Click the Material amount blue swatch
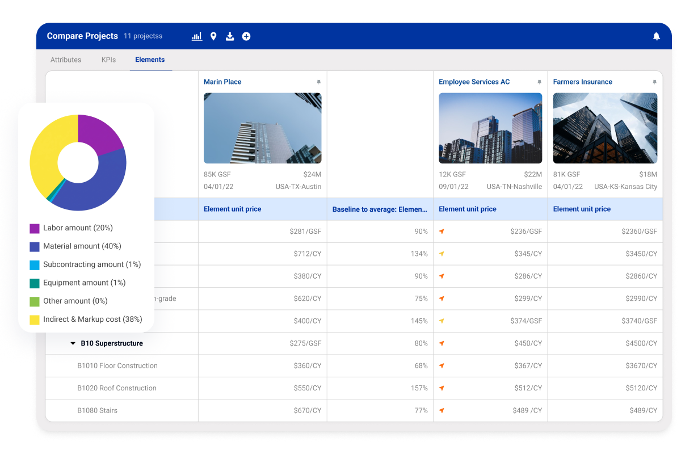 (35, 246)
